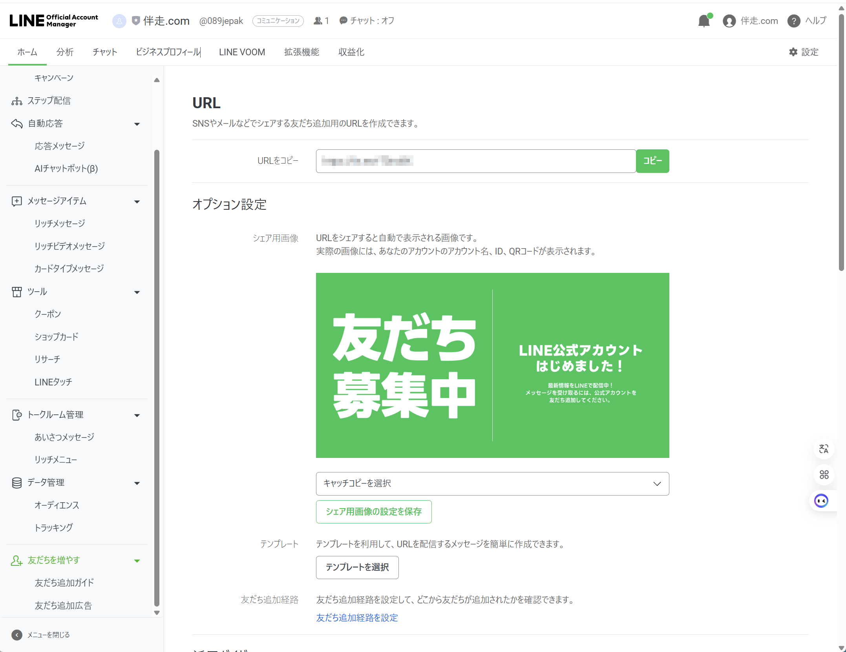
Task: Click the floating translate icon
Action: (824, 449)
